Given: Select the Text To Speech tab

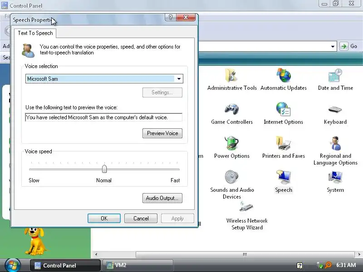Looking at the screenshot, I should (x=35, y=33).
